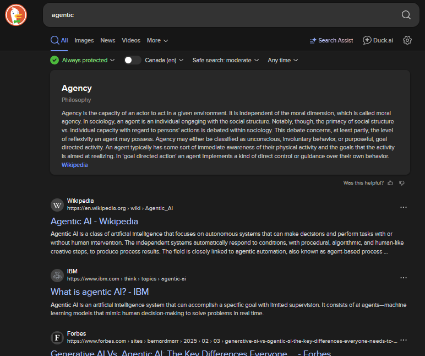Click the IBM site name above result
Image resolution: width=425 pixels, height=356 pixels.
pyautogui.click(x=72, y=271)
